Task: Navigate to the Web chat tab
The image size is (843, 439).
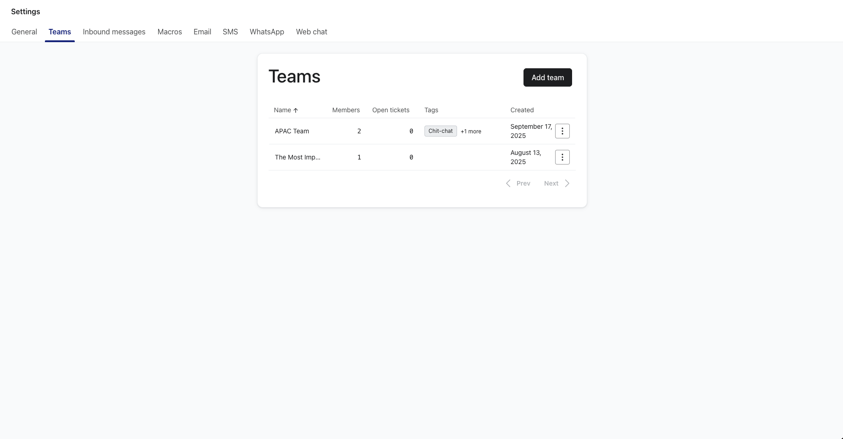Action: [311, 32]
